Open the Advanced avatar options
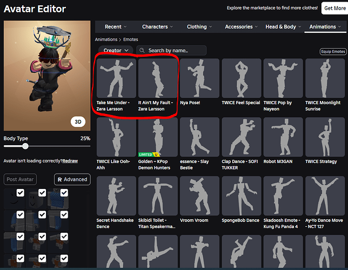This screenshot has width=348, height=270. [72, 179]
